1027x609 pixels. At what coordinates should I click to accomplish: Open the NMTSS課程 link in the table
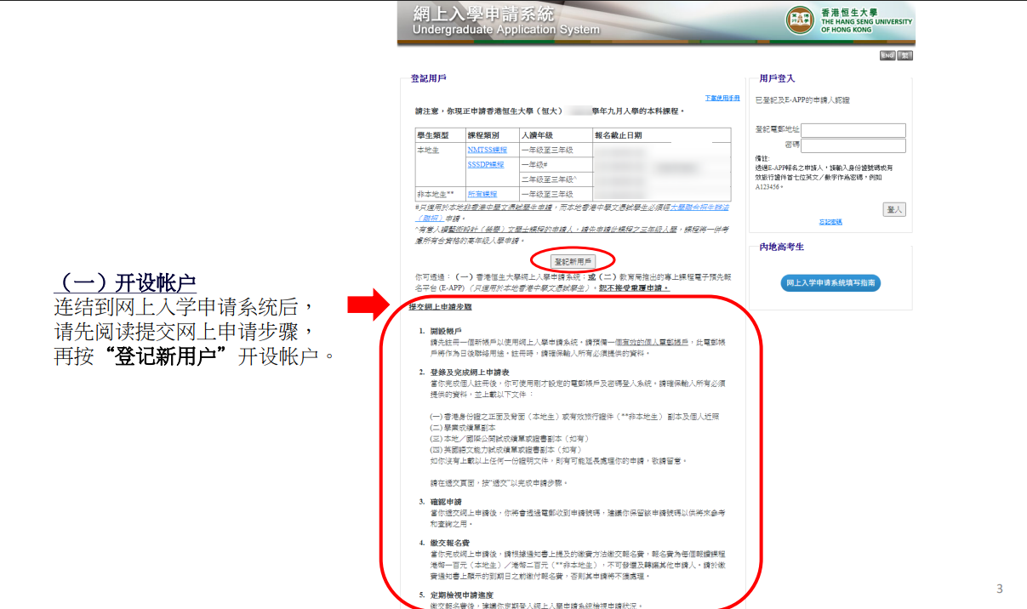(x=486, y=150)
